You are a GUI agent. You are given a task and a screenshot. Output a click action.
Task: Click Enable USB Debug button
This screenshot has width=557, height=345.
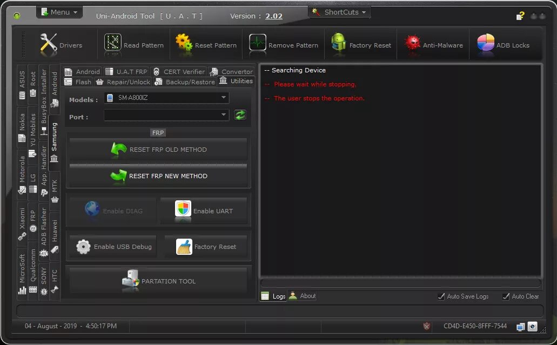coord(113,247)
